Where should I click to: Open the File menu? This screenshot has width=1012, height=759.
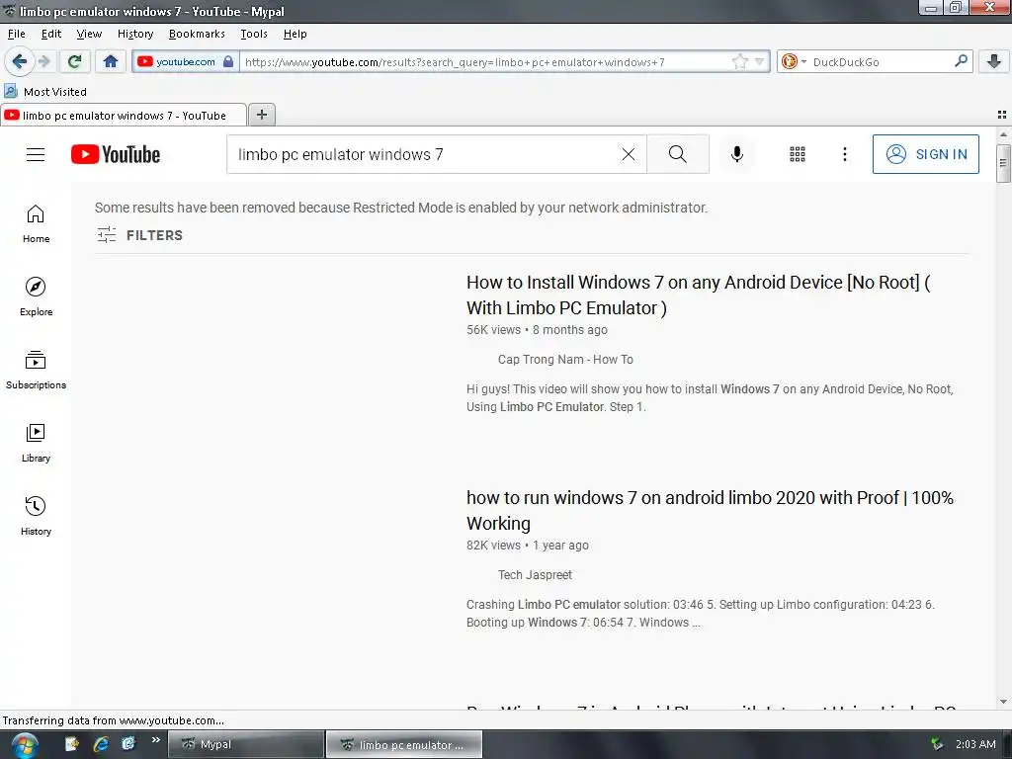coord(16,34)
